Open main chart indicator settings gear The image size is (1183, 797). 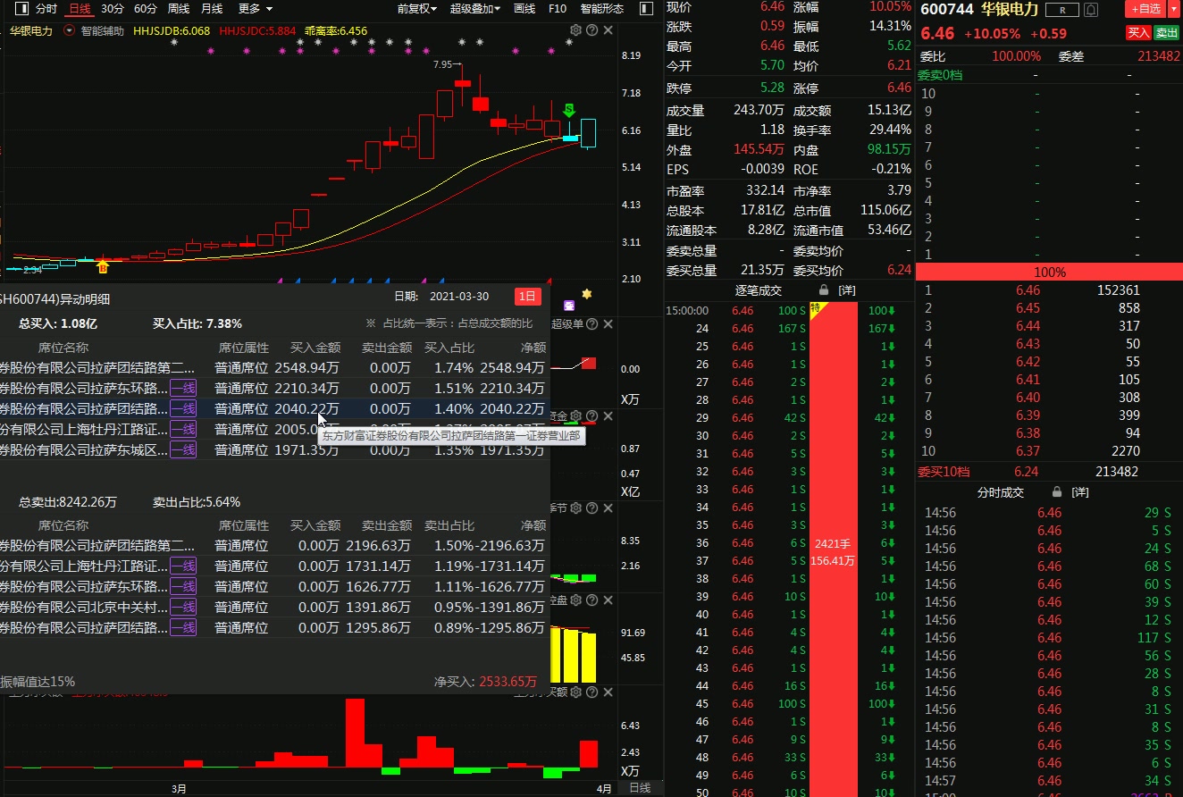575,30
